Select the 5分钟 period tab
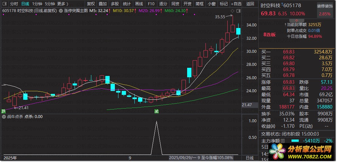 point(50,4)
